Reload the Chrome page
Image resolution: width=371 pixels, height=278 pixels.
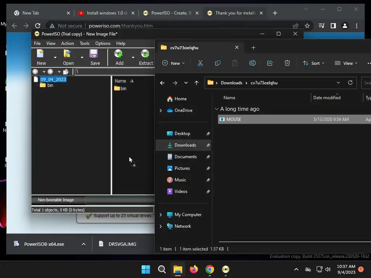click(x=38, y=26)
